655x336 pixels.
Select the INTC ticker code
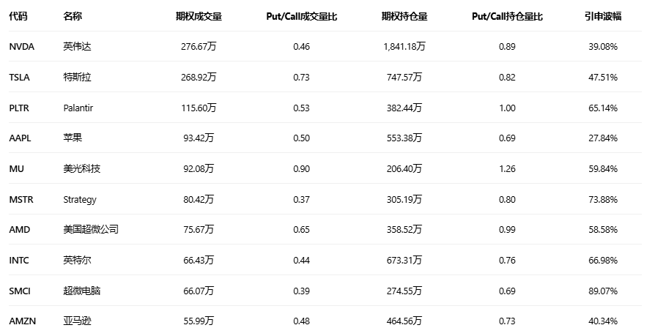pyautogui.click(x=19, y=261)
